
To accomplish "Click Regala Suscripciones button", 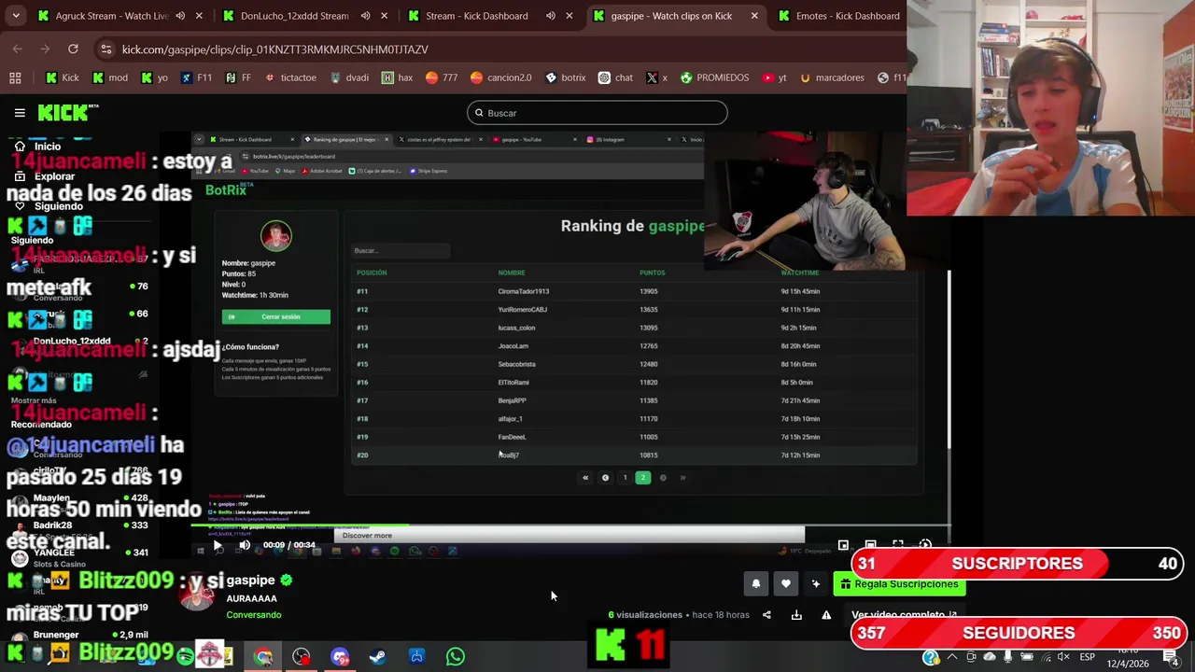I will (899, 584).
